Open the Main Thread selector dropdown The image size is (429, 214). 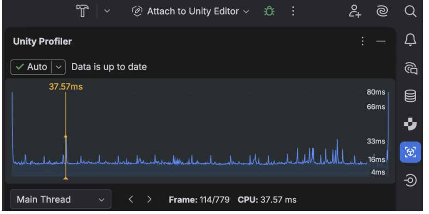[x=60, y=200]
